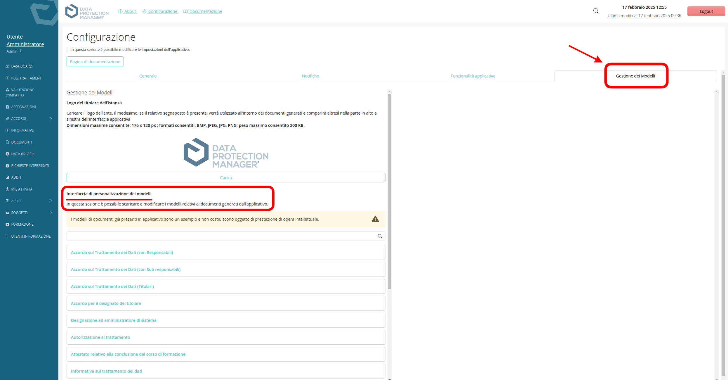Expand Accordo sul Trattamento (con Sub responsabili)

[226, 270]
